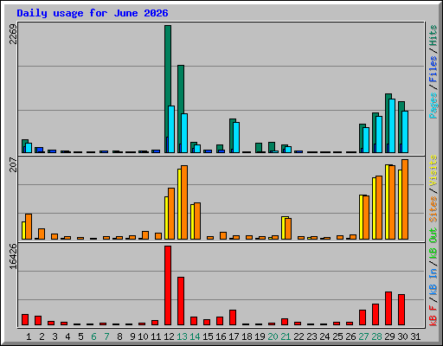This screenshot has height=346, width=443.
Task: Click day 1 on the x-axis
Action: coord(29,336)
